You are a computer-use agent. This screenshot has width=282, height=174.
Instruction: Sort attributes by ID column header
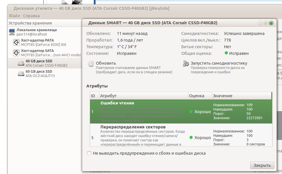point(94,96)
